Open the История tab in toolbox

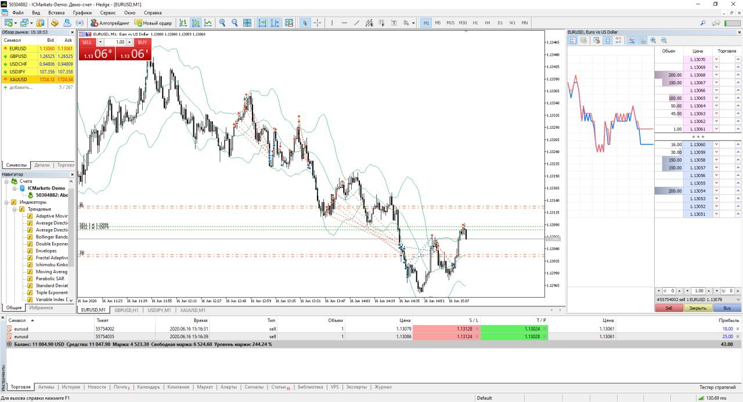pos(71,387)
